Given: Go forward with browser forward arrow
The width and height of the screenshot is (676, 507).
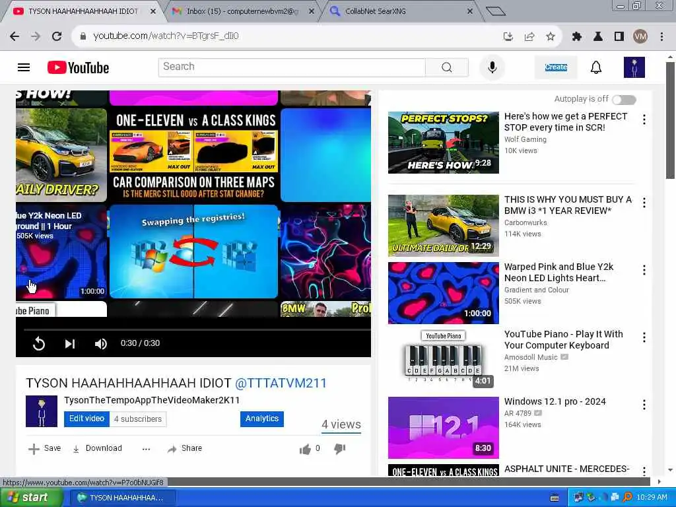Looking at the screenshot, I should 36,36.
